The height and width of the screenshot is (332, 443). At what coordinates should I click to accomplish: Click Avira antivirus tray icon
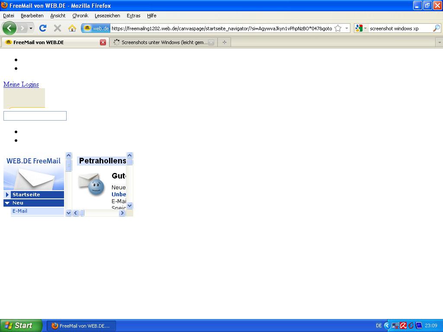pos(403,326)
